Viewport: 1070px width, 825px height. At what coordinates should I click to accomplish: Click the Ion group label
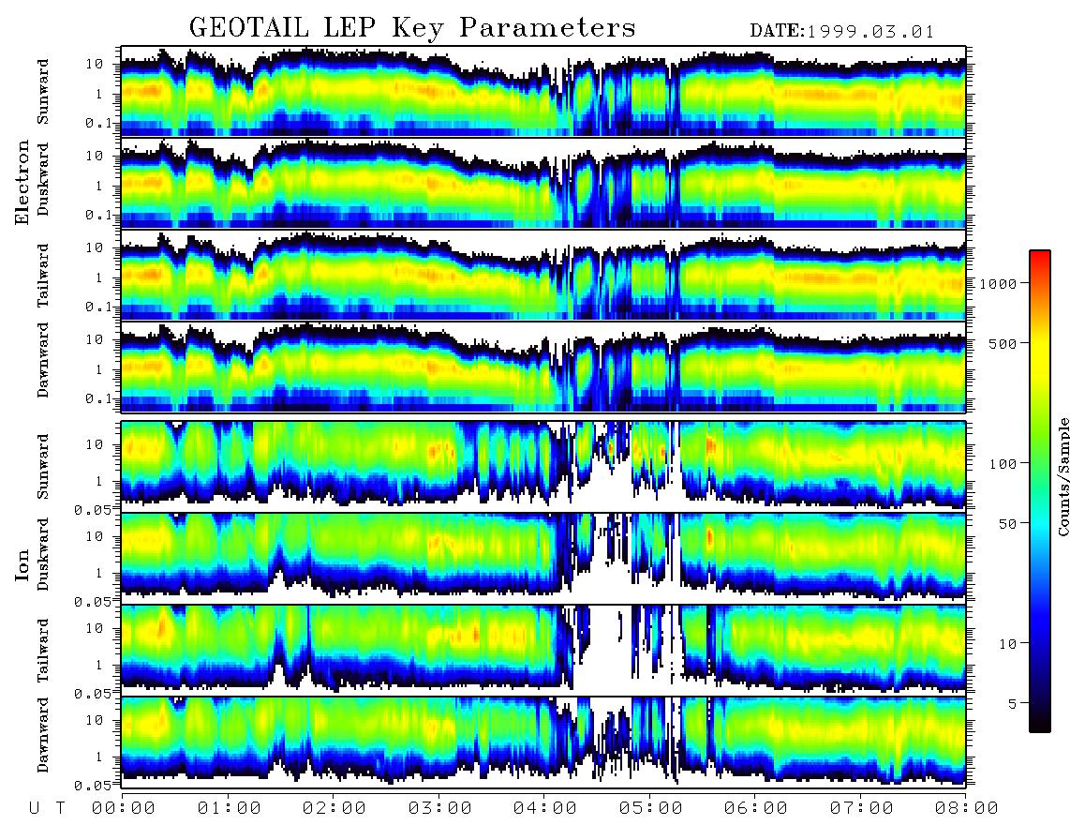[x=22, y=565]
